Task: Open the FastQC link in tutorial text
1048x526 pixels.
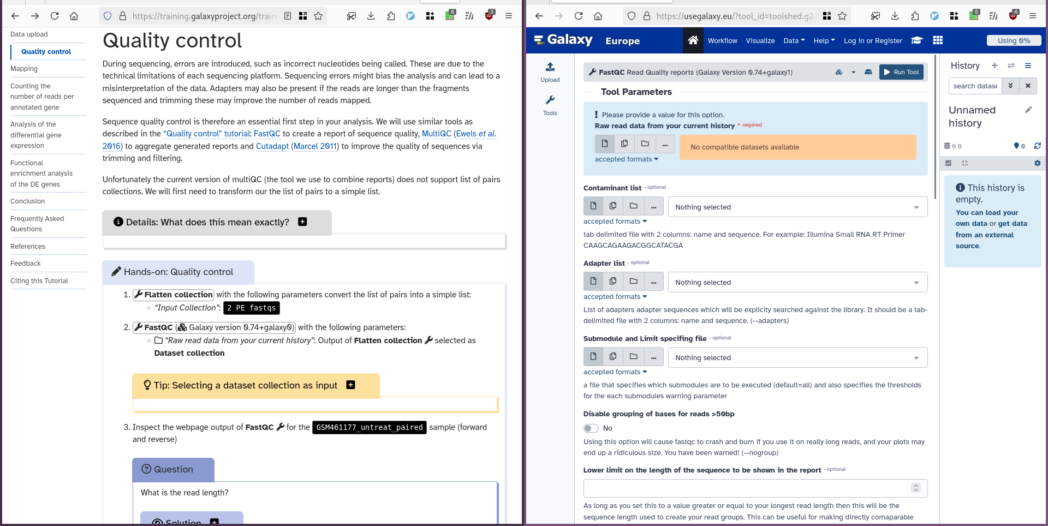Action: [267, 134]
